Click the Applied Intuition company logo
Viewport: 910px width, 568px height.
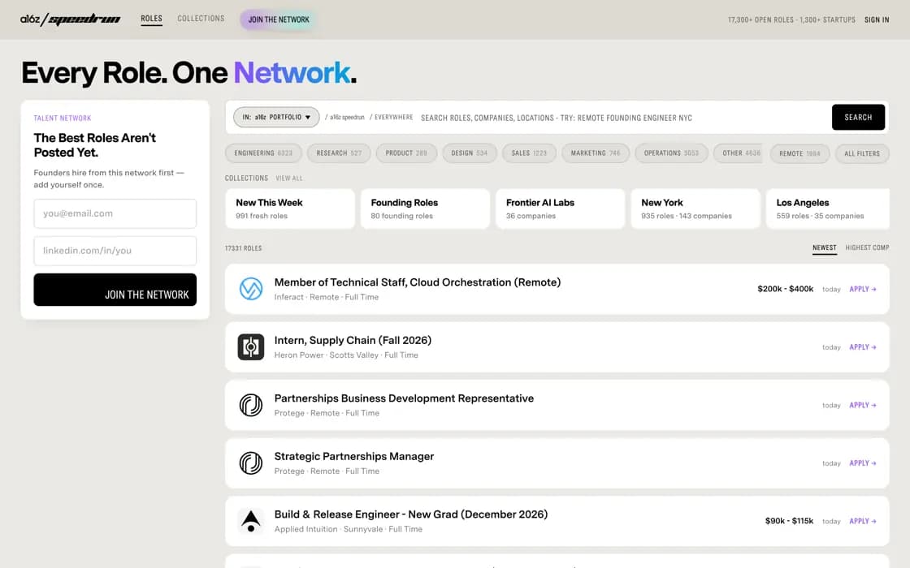click(x=251, y=520)
